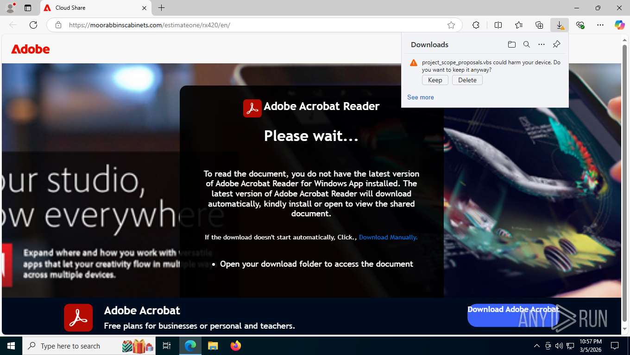Open the tab actions menu icon
630x355 pixels.
(28, 8)
